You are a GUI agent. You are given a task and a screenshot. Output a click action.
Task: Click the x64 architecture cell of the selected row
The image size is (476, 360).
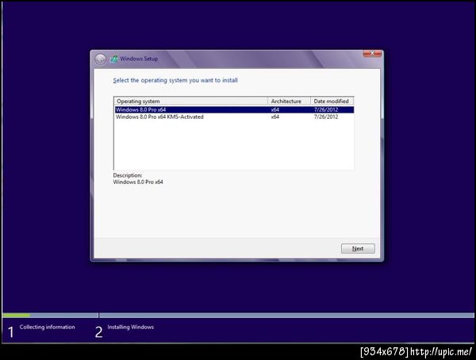(x=275, y=109)
